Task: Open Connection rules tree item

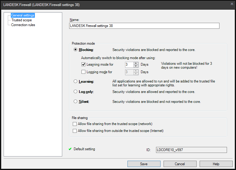Action: 23,25
